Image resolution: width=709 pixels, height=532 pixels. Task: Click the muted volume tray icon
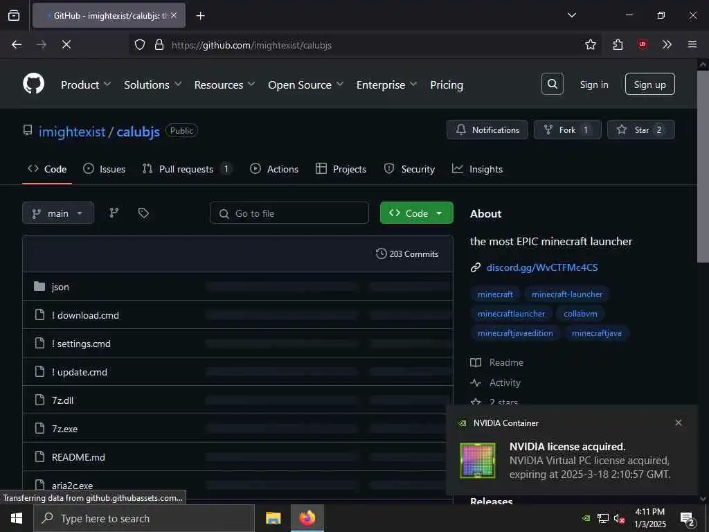(x=620, y=518)
